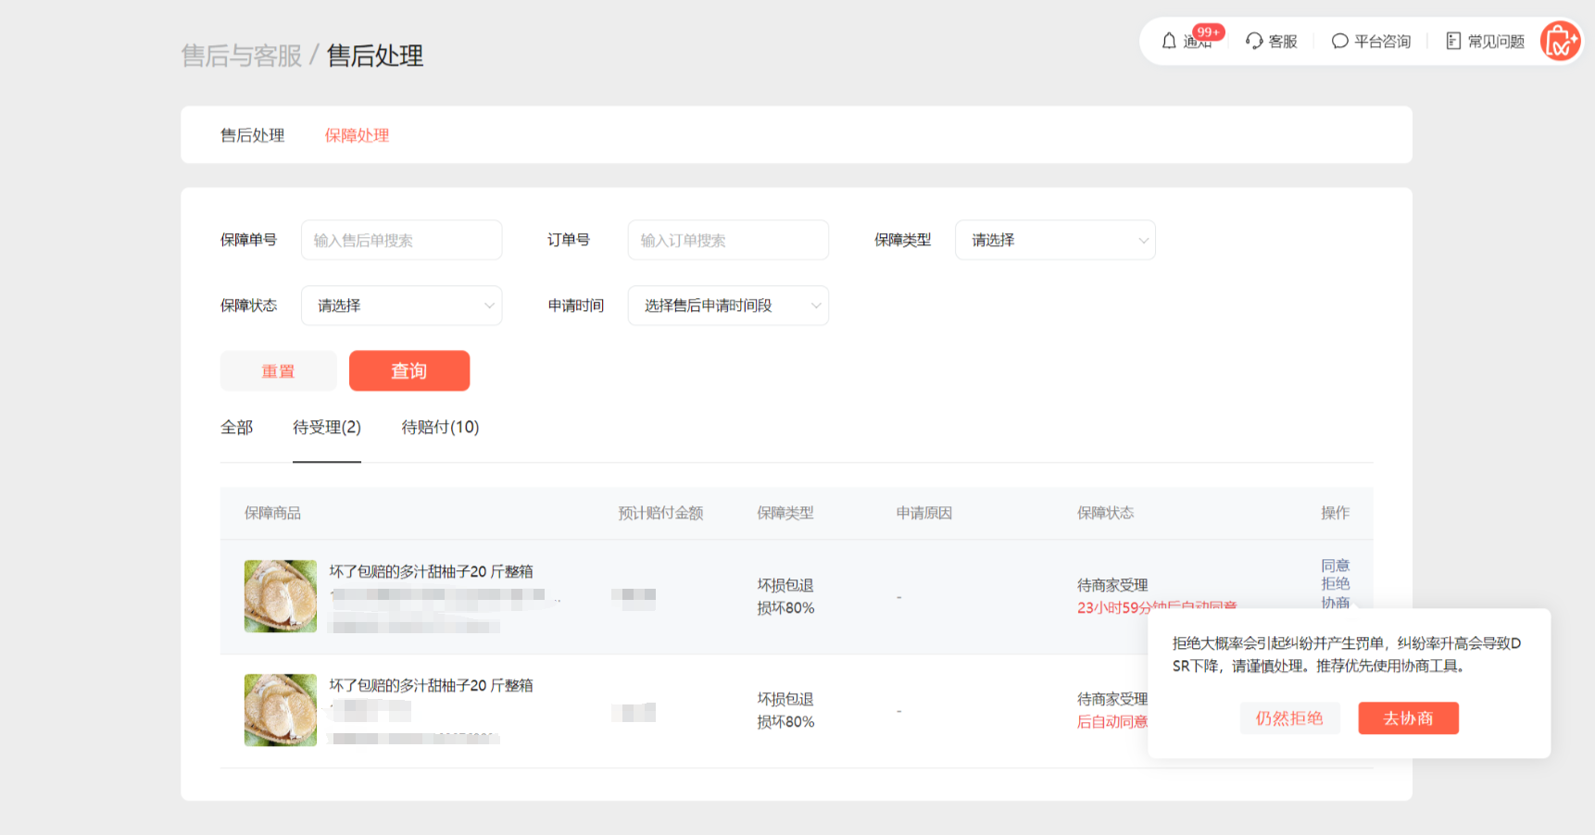Click 拒绝 link for first claim
1595x835 pixels.
point(1335,584)
